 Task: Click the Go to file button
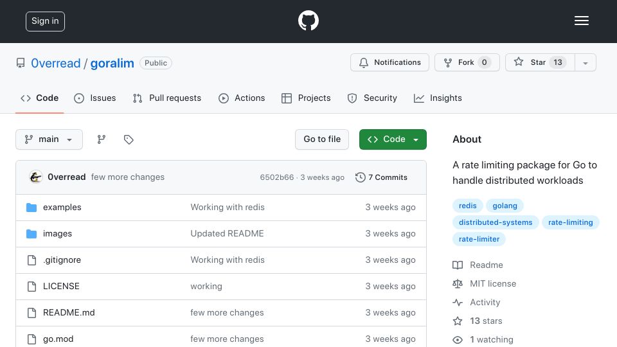point(322,139)
